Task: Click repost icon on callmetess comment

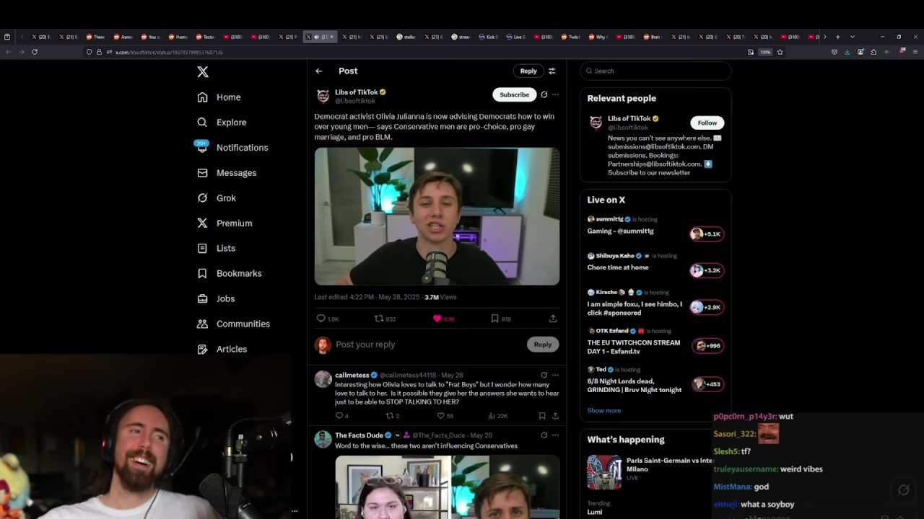Action: click(x=389, y=415)
